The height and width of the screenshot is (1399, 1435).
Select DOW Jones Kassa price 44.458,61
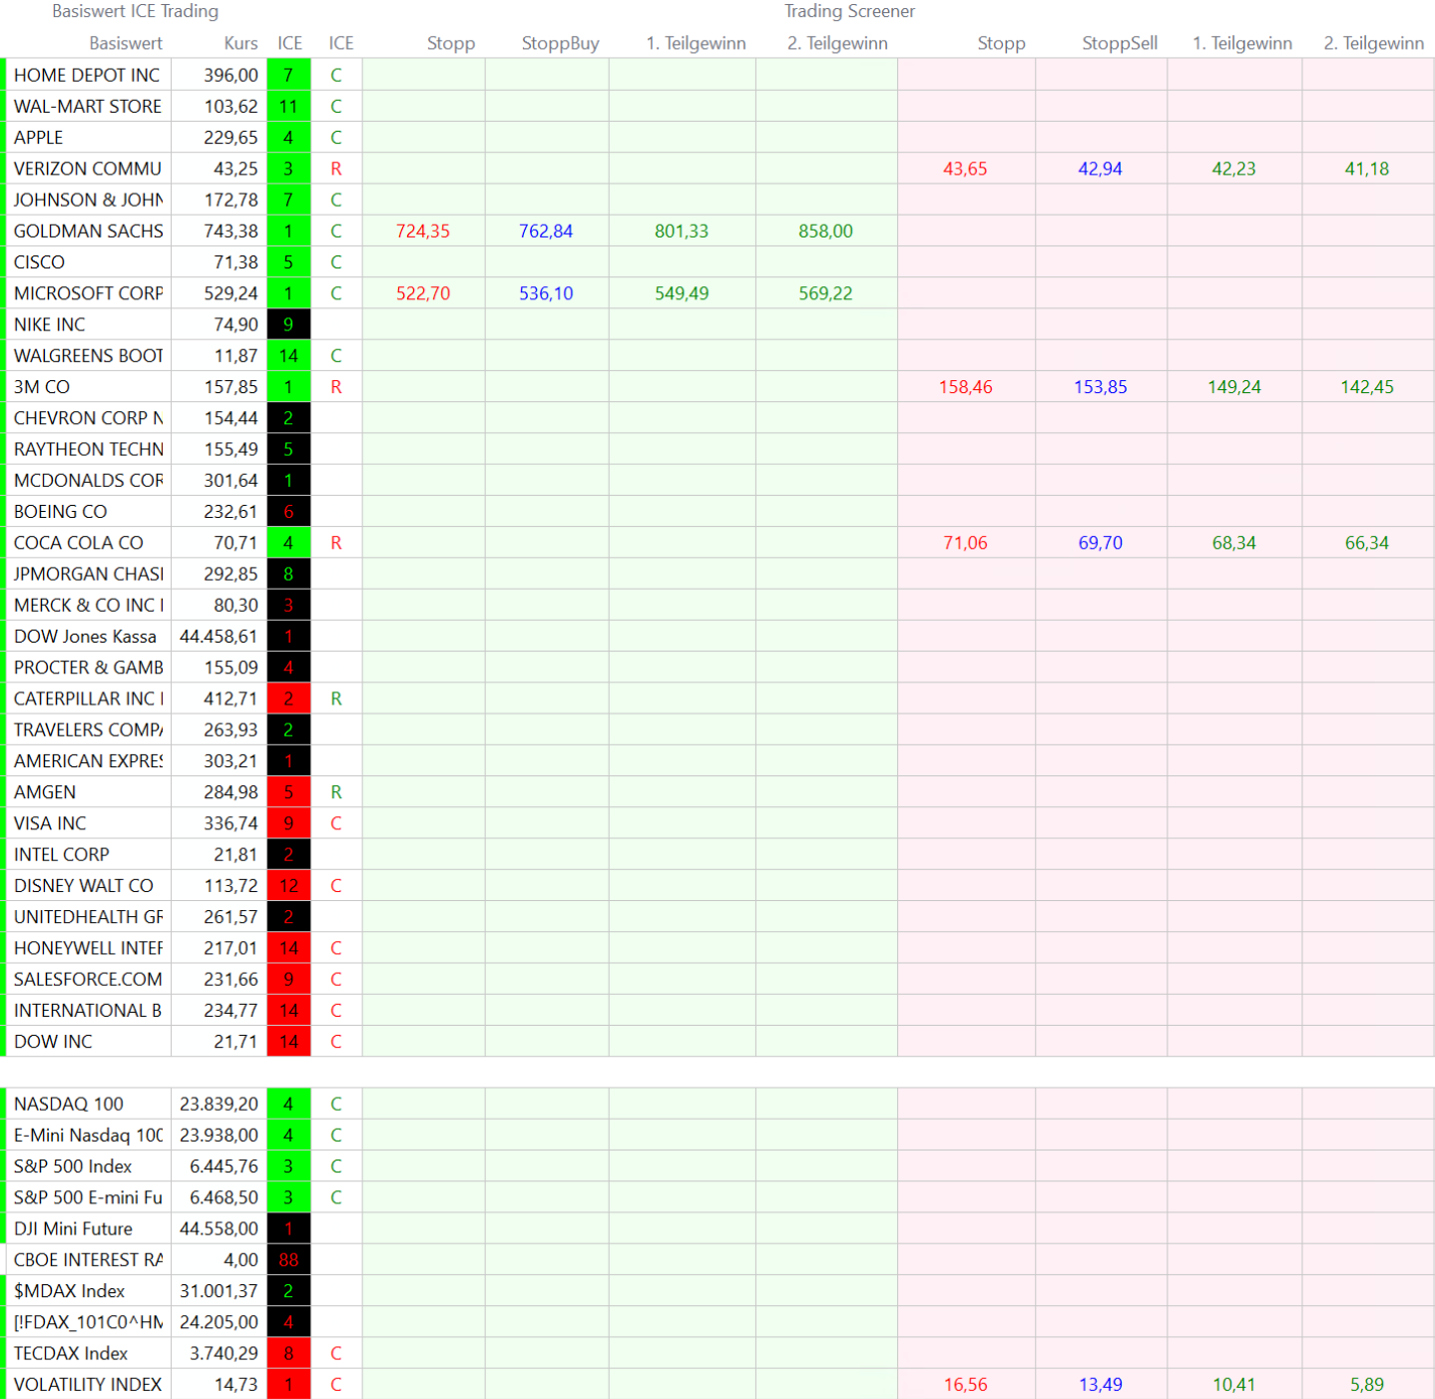coord(219,636)
